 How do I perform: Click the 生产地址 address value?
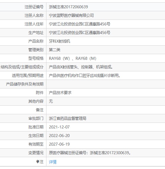click(x=80, y=33)
